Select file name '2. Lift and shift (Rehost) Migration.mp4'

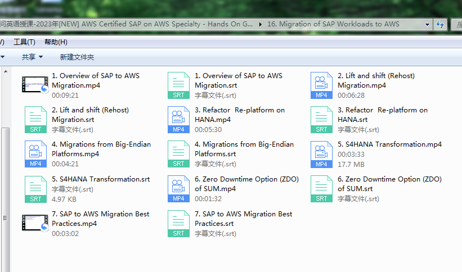tap(376, 80)
